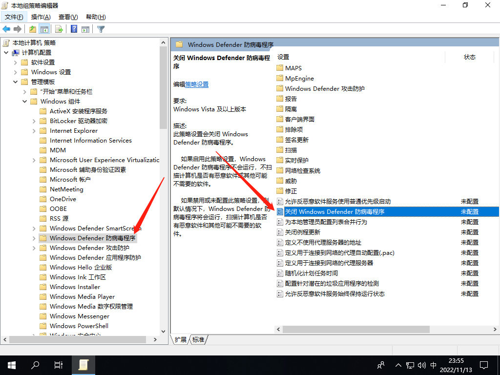
Task: Open Windows Defender 攻击防护 folder in settings list
Action: [320, 88]
